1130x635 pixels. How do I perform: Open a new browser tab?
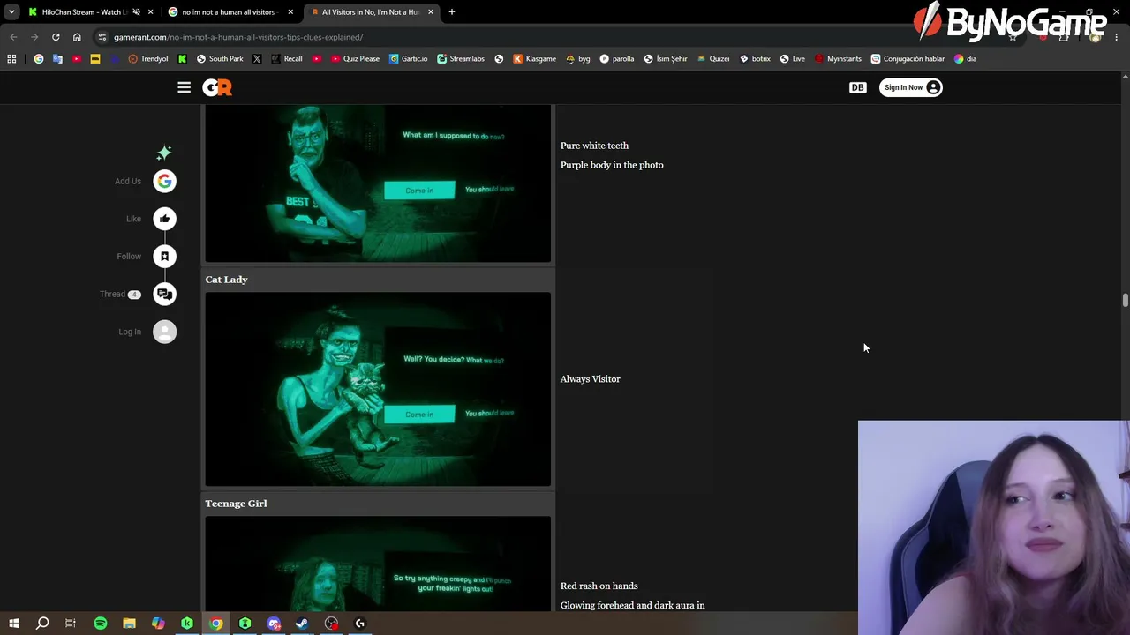pos(452,12)
